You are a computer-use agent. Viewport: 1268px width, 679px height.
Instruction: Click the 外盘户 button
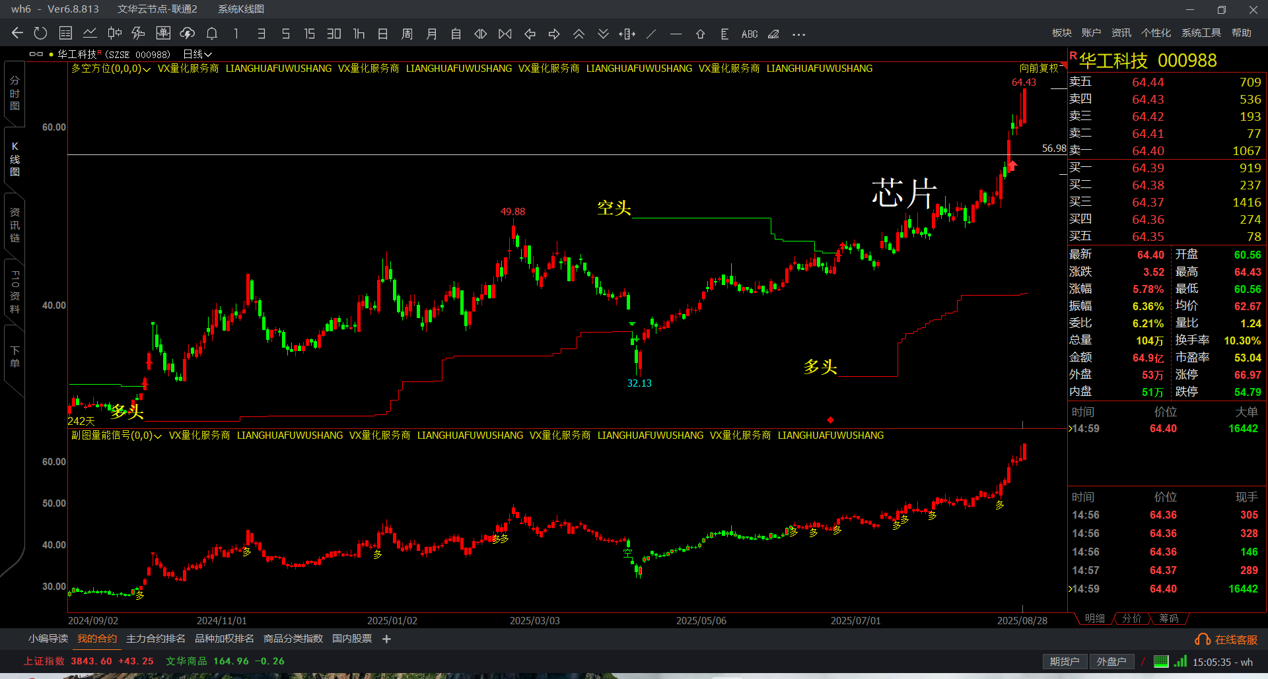(x=1111, y=662)
